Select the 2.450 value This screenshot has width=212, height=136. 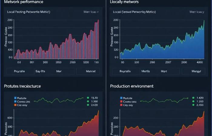(200, 105)
